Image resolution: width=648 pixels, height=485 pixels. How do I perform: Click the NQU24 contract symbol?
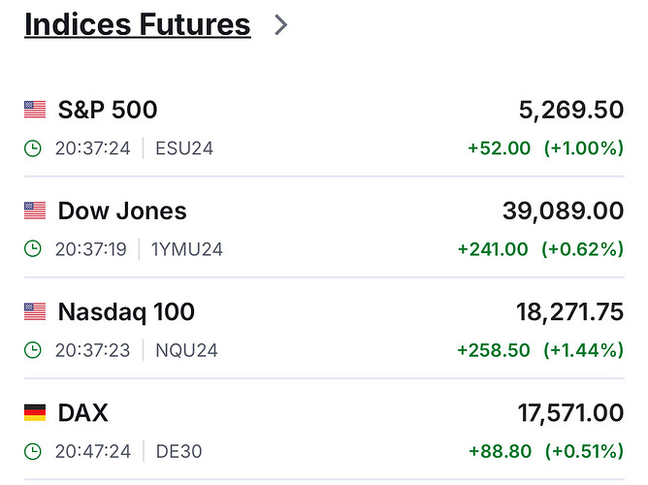coord(186,350)
